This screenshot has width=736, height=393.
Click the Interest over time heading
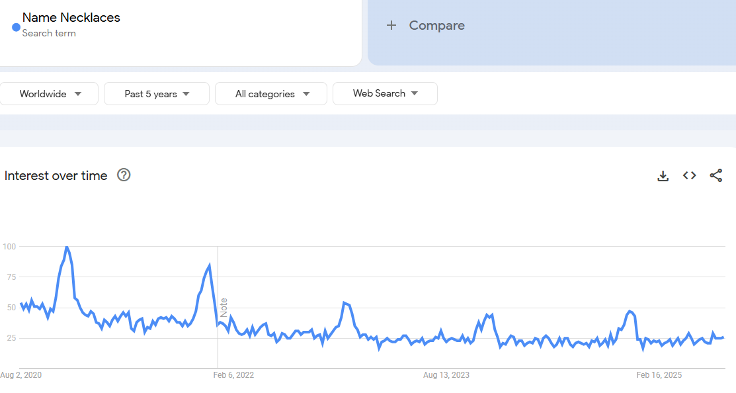[x=56, y=175]
